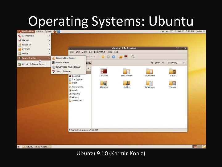Select the Music folder icon
Image resolution: width=222 pixels, height=167 pixels.
(172, 72)
